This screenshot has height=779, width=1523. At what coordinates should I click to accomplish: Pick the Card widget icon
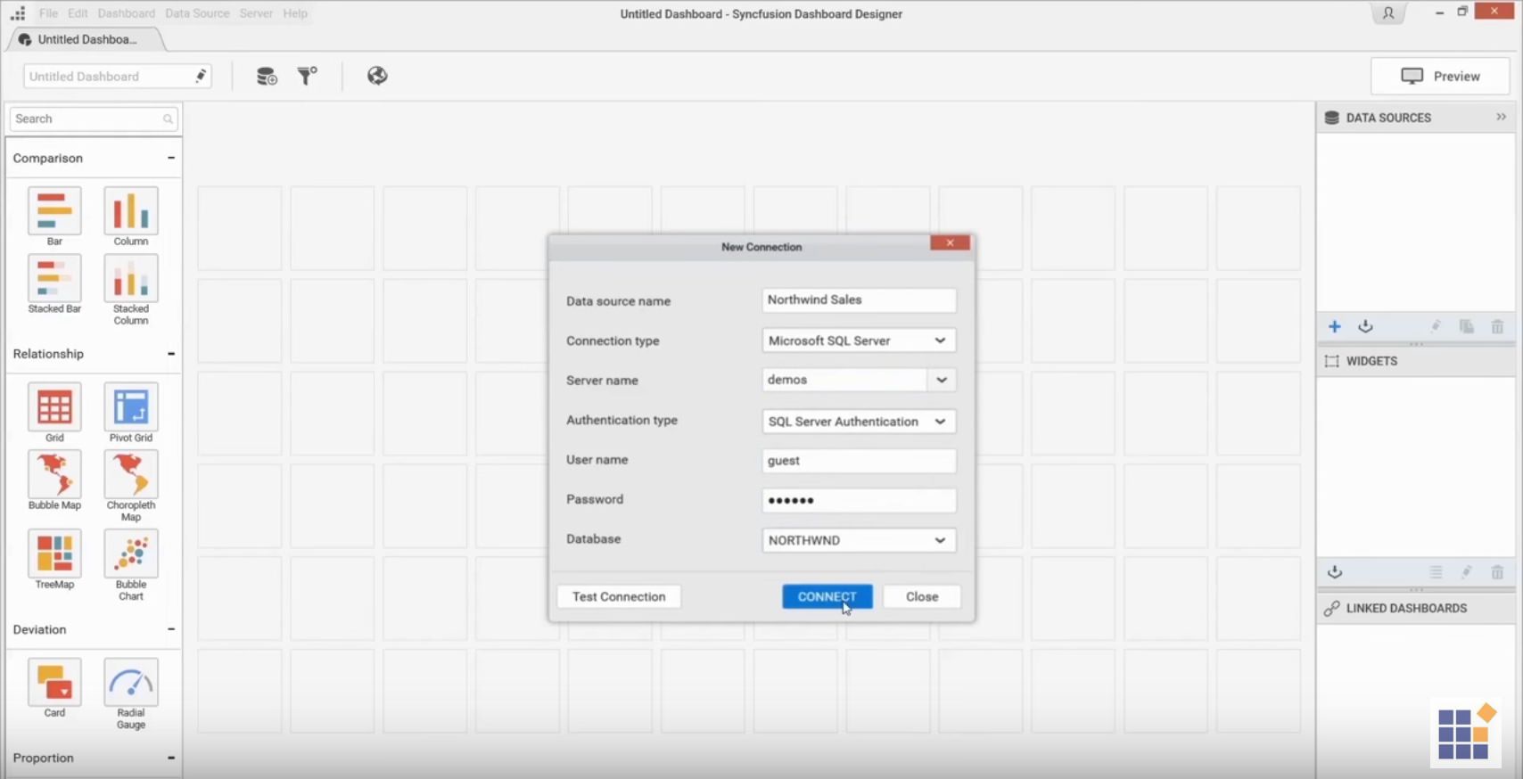(54, 683)
